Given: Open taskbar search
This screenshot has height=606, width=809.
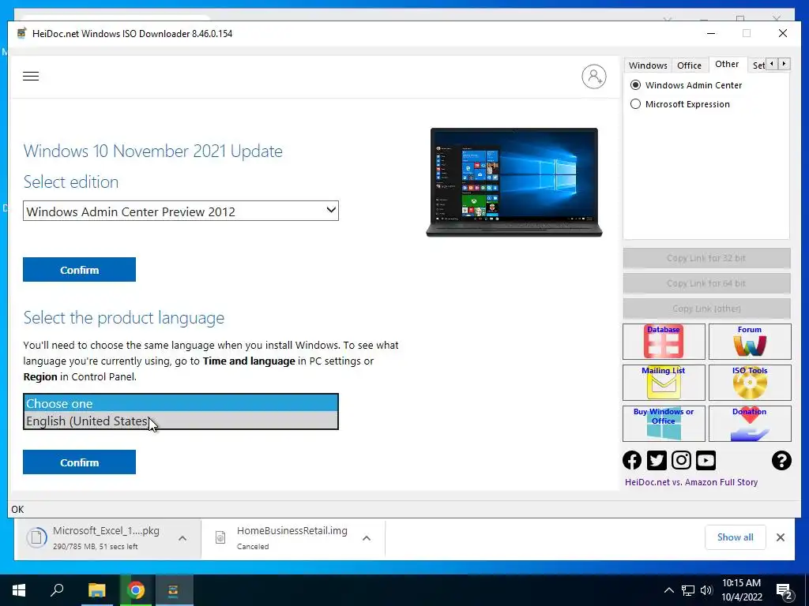Looking at the screenshot, I should pyautogui.click(x=57, y=590).
